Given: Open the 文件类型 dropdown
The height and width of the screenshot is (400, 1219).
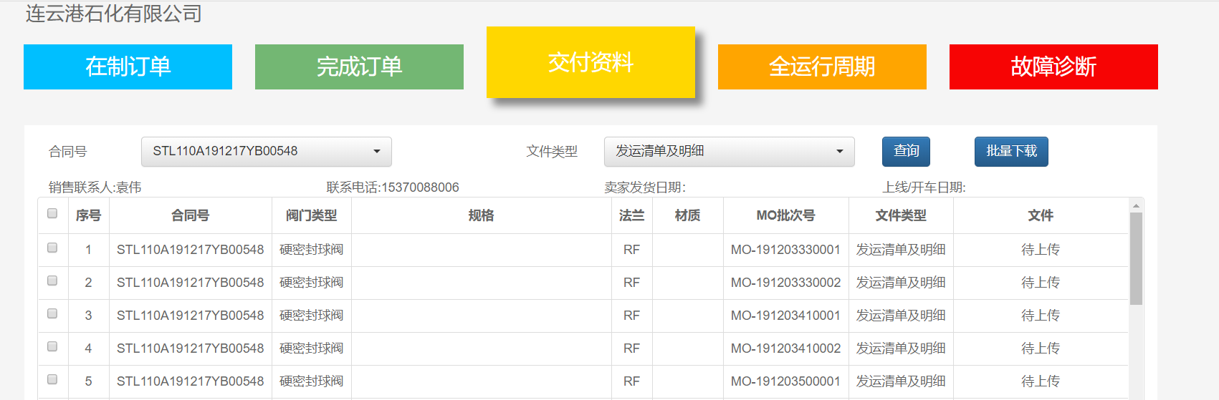Looking at the screenshot, I should tap(729, 152).
